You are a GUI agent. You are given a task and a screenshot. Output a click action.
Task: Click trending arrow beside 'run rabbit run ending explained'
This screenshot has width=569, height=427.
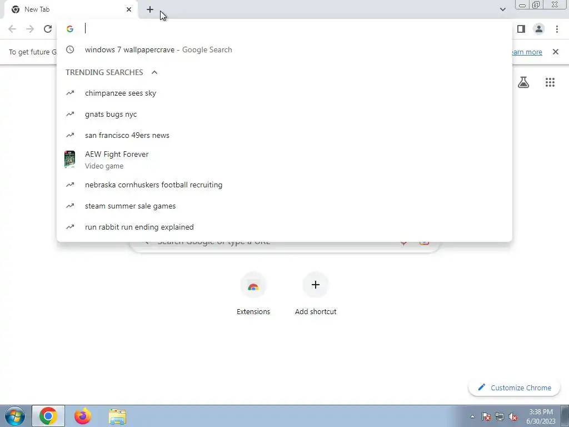(x=70, y=227)
